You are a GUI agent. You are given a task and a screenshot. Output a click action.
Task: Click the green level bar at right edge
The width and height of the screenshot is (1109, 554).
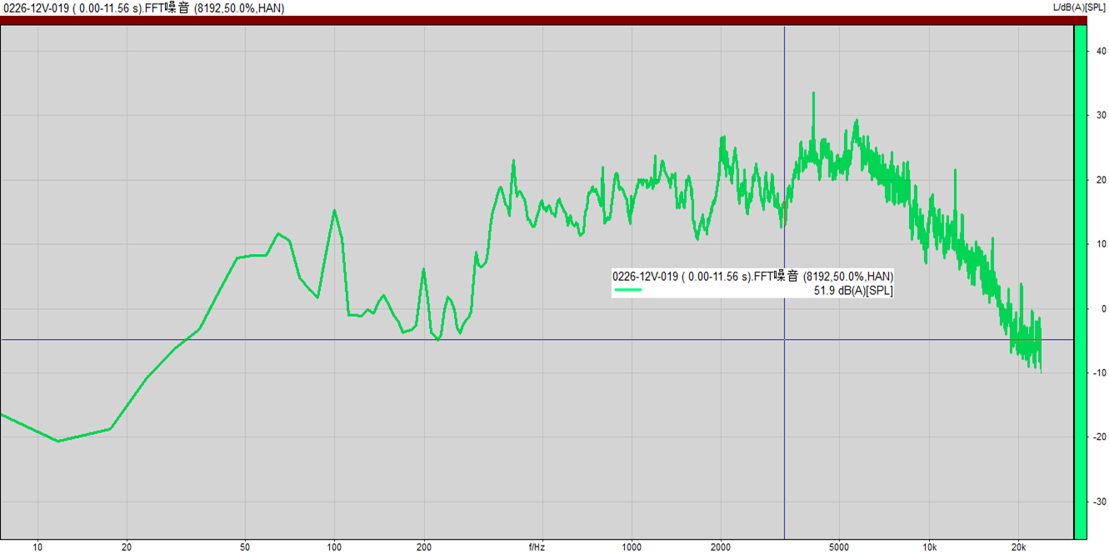[1080, 282]
